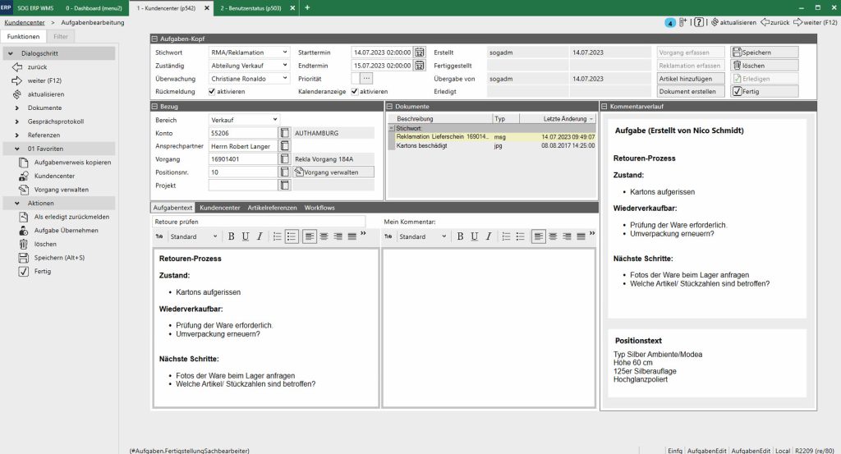Toggle bullet list in Aufgabentext editor
The width and height of the screenshot is (841, 454).
[292, 236]
